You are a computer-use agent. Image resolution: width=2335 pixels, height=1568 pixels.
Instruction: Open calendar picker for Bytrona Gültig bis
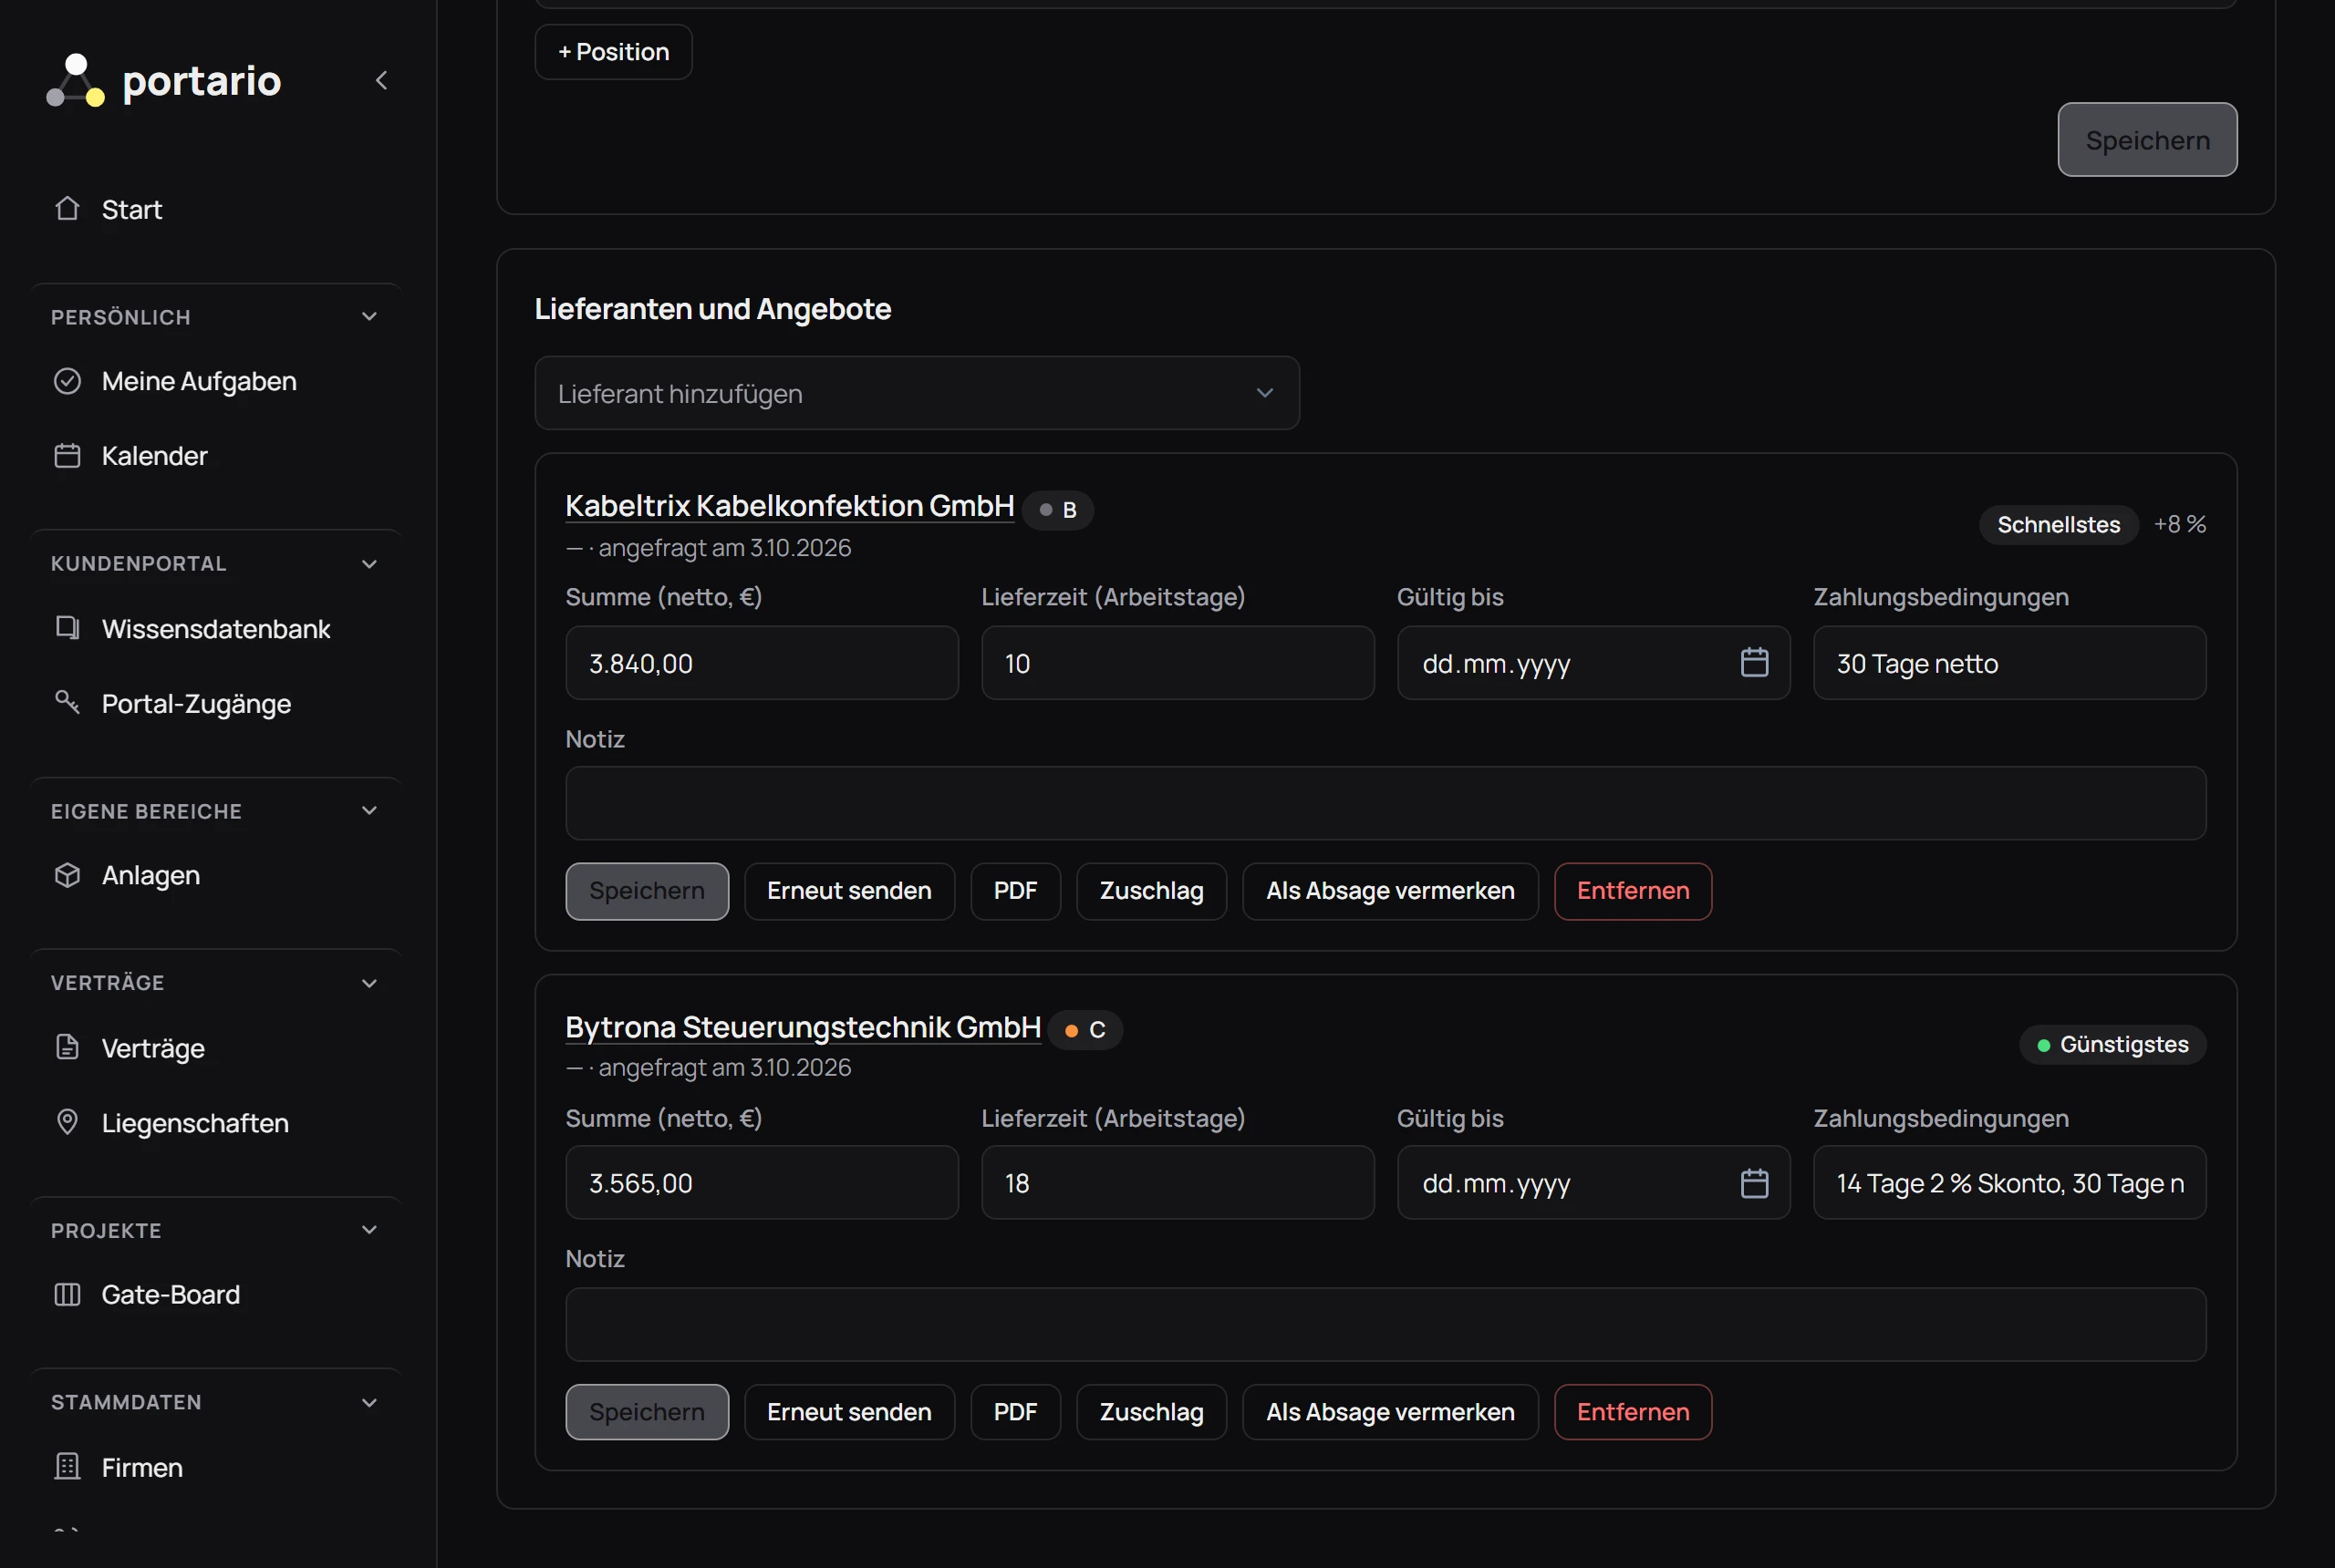(x=1754, y=1183)
